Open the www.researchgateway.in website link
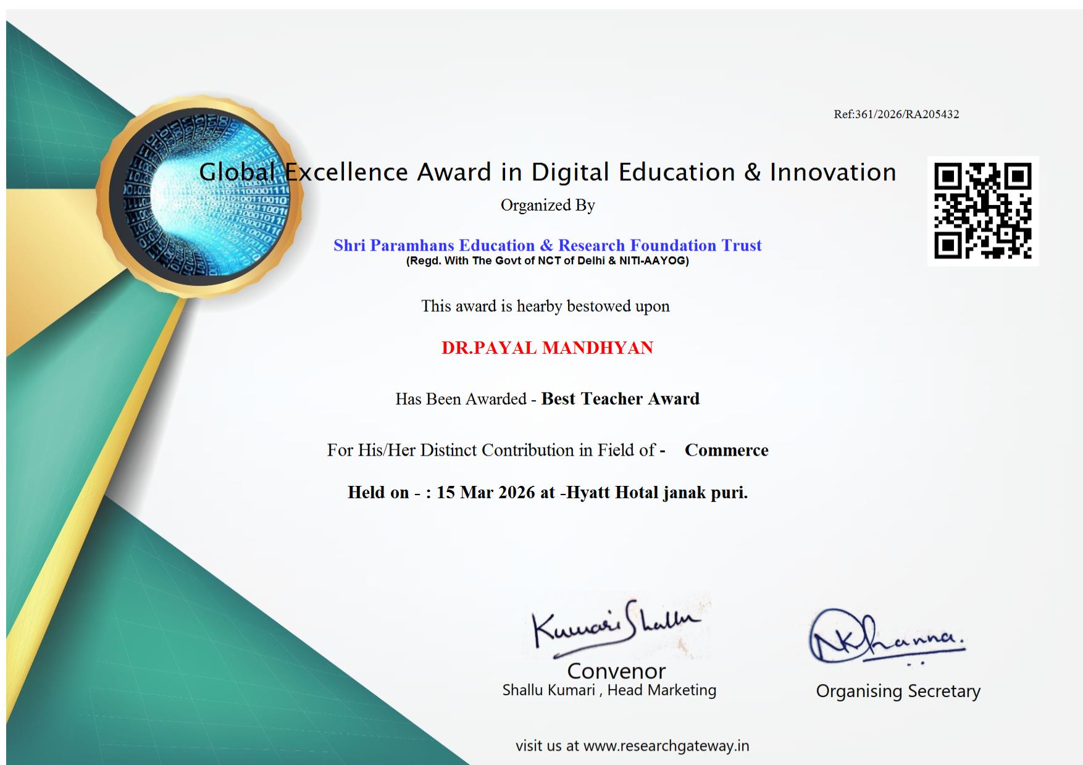1083x765 pixels. pyautogui.click(x=666, y=746)
